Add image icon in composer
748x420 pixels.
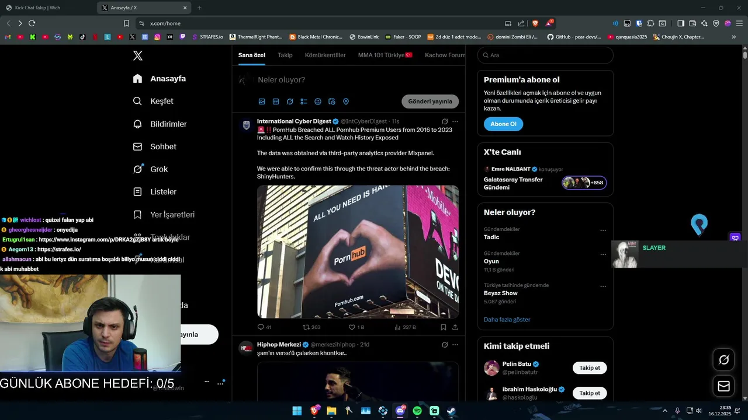(x=262, y=101)
